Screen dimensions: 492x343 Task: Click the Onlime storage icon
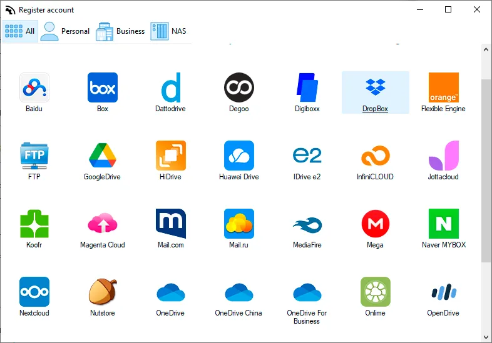tap(376, 292)
